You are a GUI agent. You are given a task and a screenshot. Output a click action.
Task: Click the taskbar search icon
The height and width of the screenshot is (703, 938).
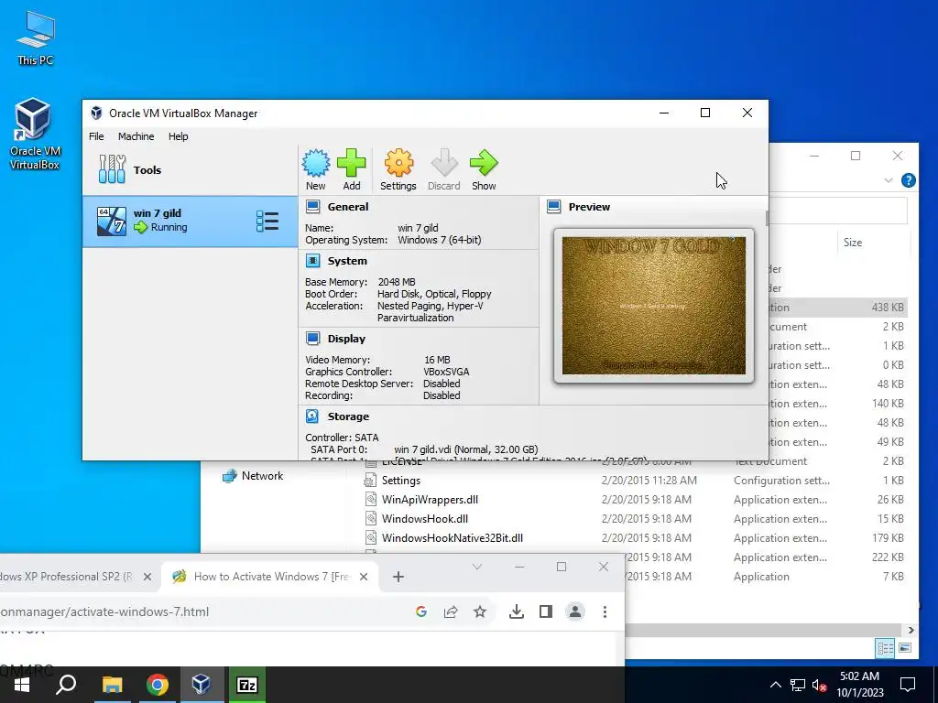(x=66, y=685)
